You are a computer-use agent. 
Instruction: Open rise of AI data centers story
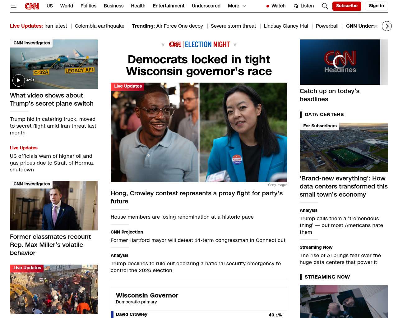pyautogui.click(x=340, y=259)
